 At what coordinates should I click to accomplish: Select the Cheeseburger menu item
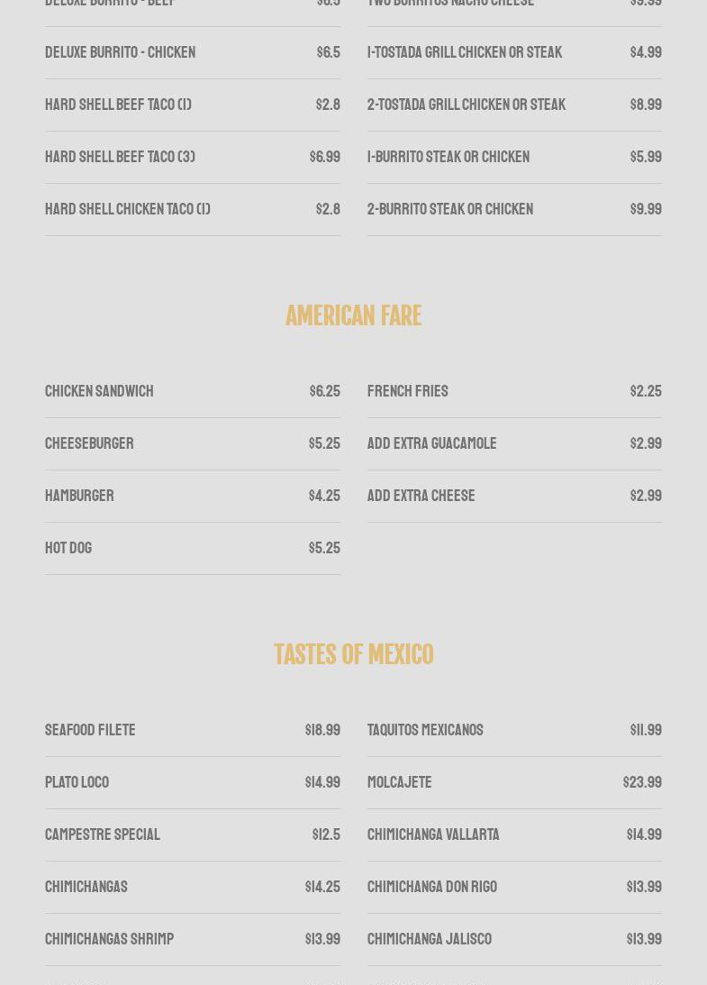[89, 443]
